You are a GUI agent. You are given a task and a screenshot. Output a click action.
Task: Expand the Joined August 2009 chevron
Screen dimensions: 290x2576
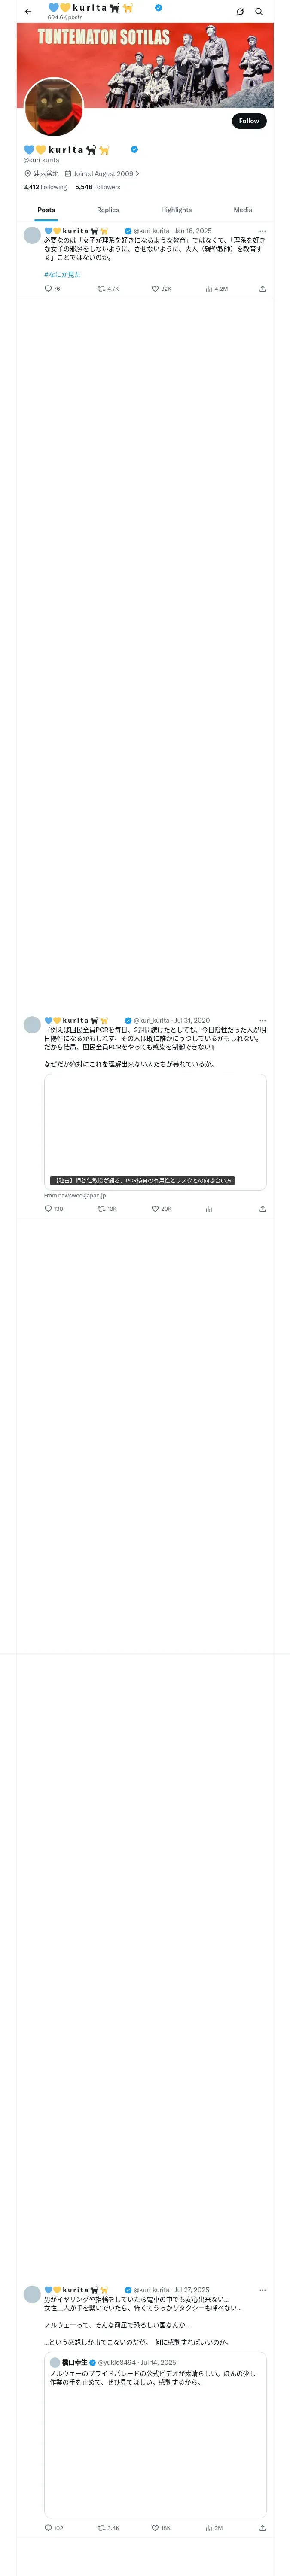pos(137,174)
